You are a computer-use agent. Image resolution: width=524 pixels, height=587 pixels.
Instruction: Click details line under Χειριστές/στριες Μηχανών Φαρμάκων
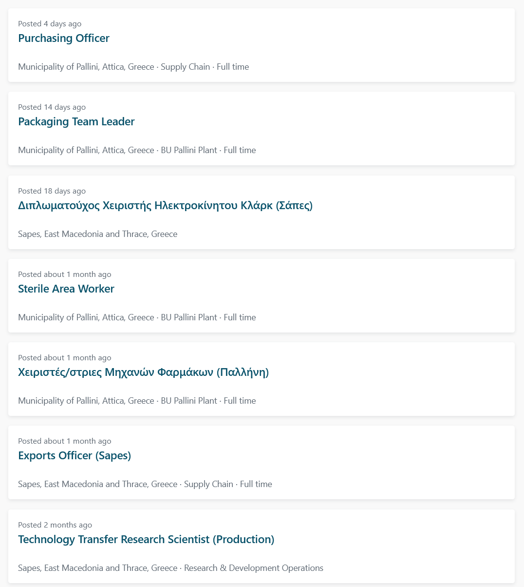coord(137,401)
